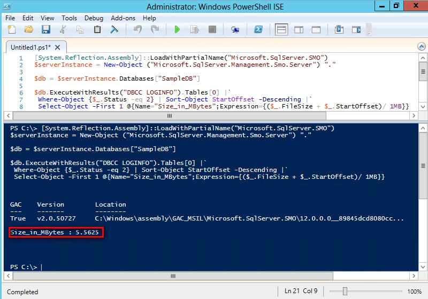Open toolbar options overflow handle

[x=369, y=29]
